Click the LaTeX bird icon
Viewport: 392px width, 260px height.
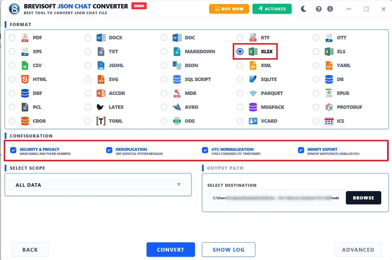pyautogui.click(x=101, y=107)
